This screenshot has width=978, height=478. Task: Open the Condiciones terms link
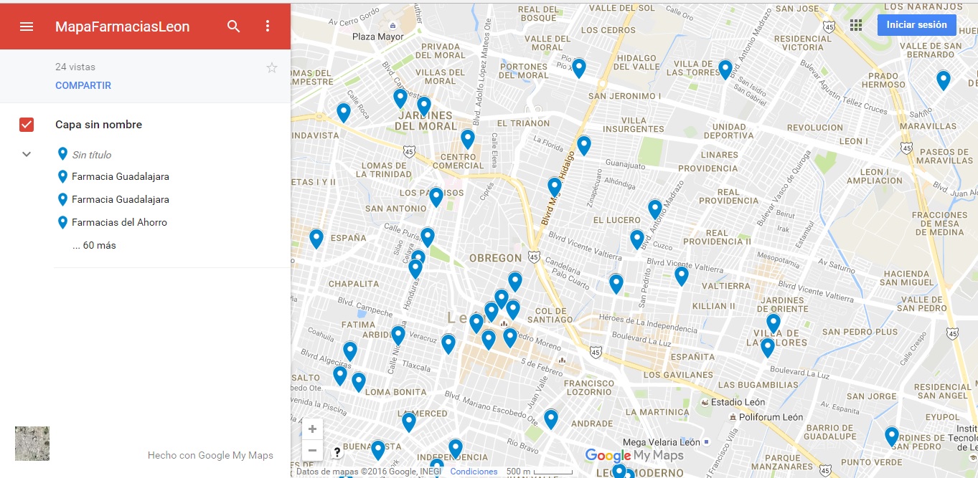[474, 472]
